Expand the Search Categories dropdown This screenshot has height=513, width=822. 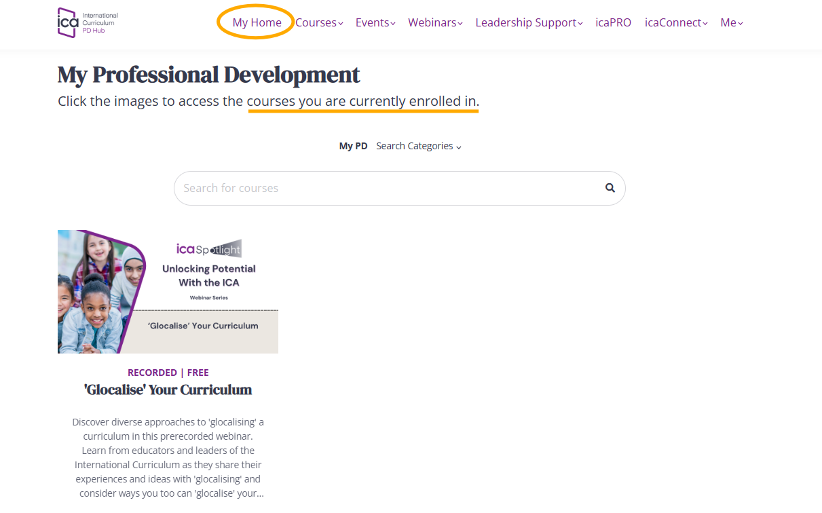418,146
